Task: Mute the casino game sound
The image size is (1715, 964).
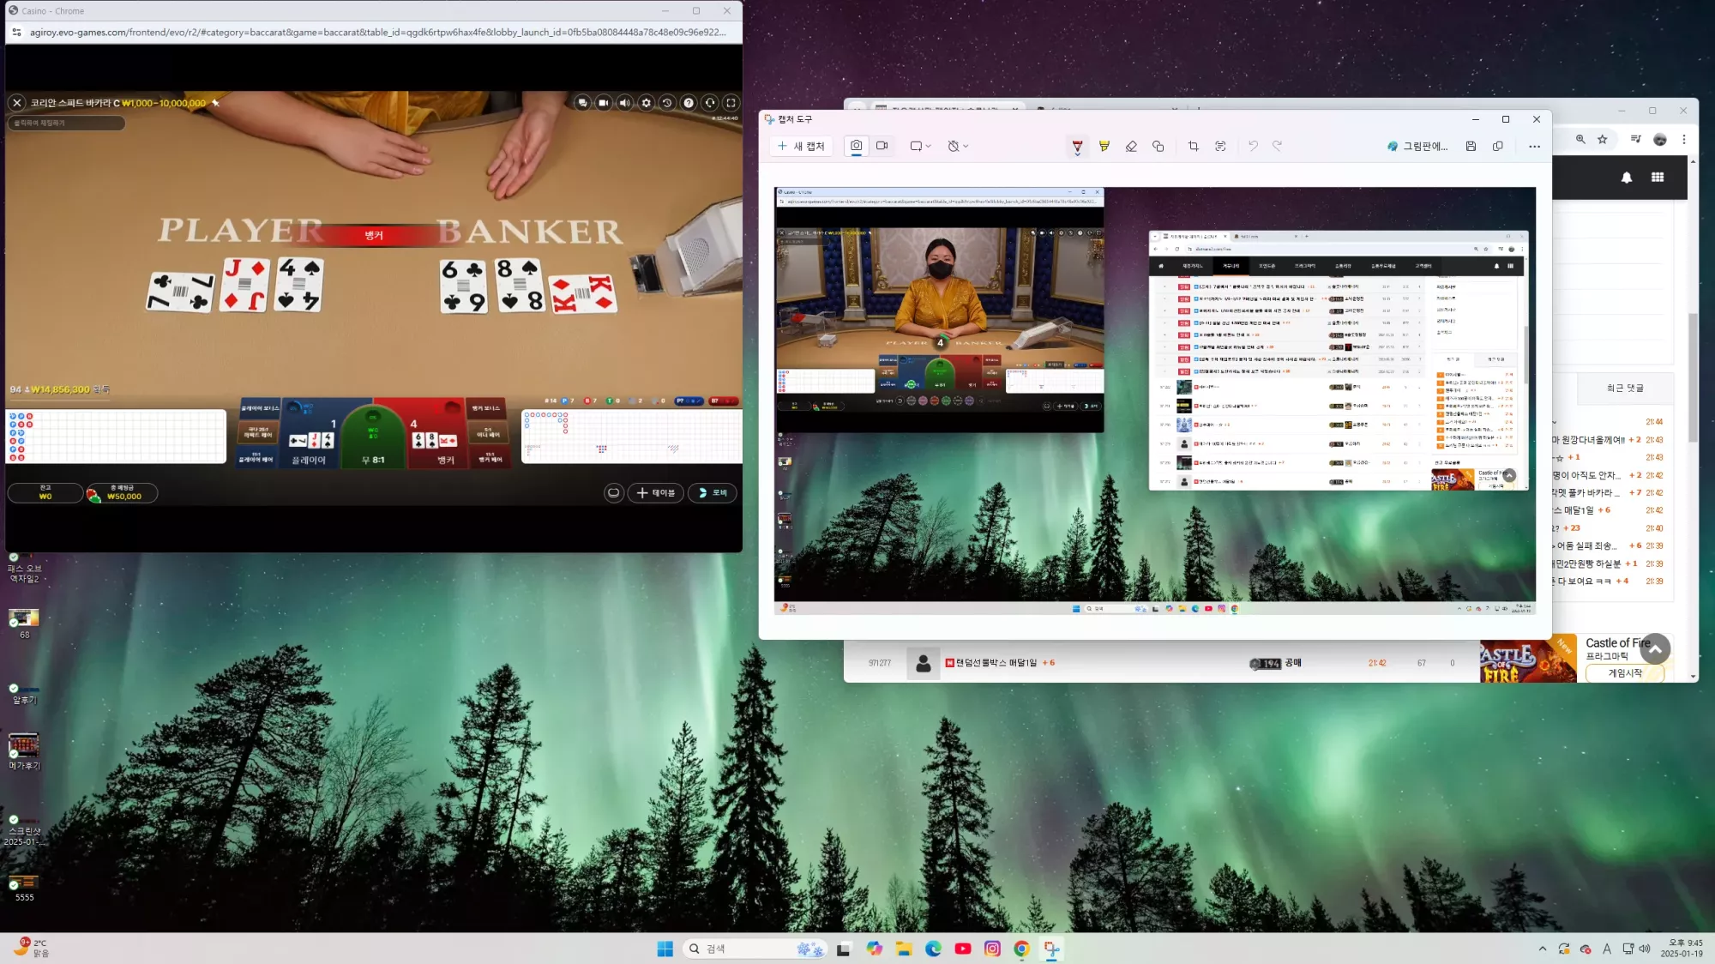Action: pos(625,103)
